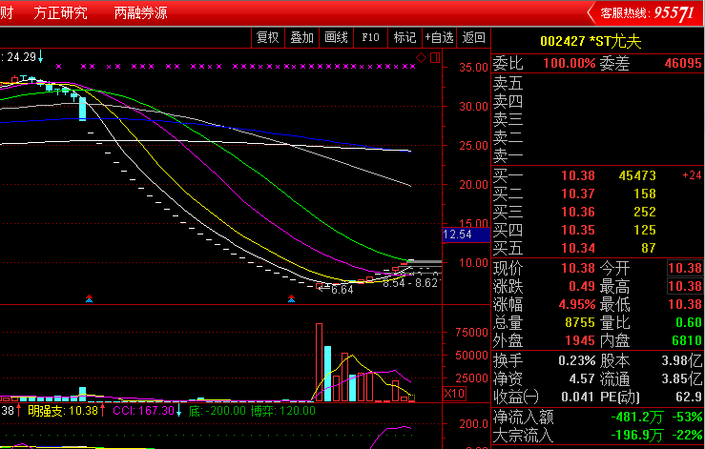
Task: Click the 委比 value 100.00%
Action: (569, 63)
